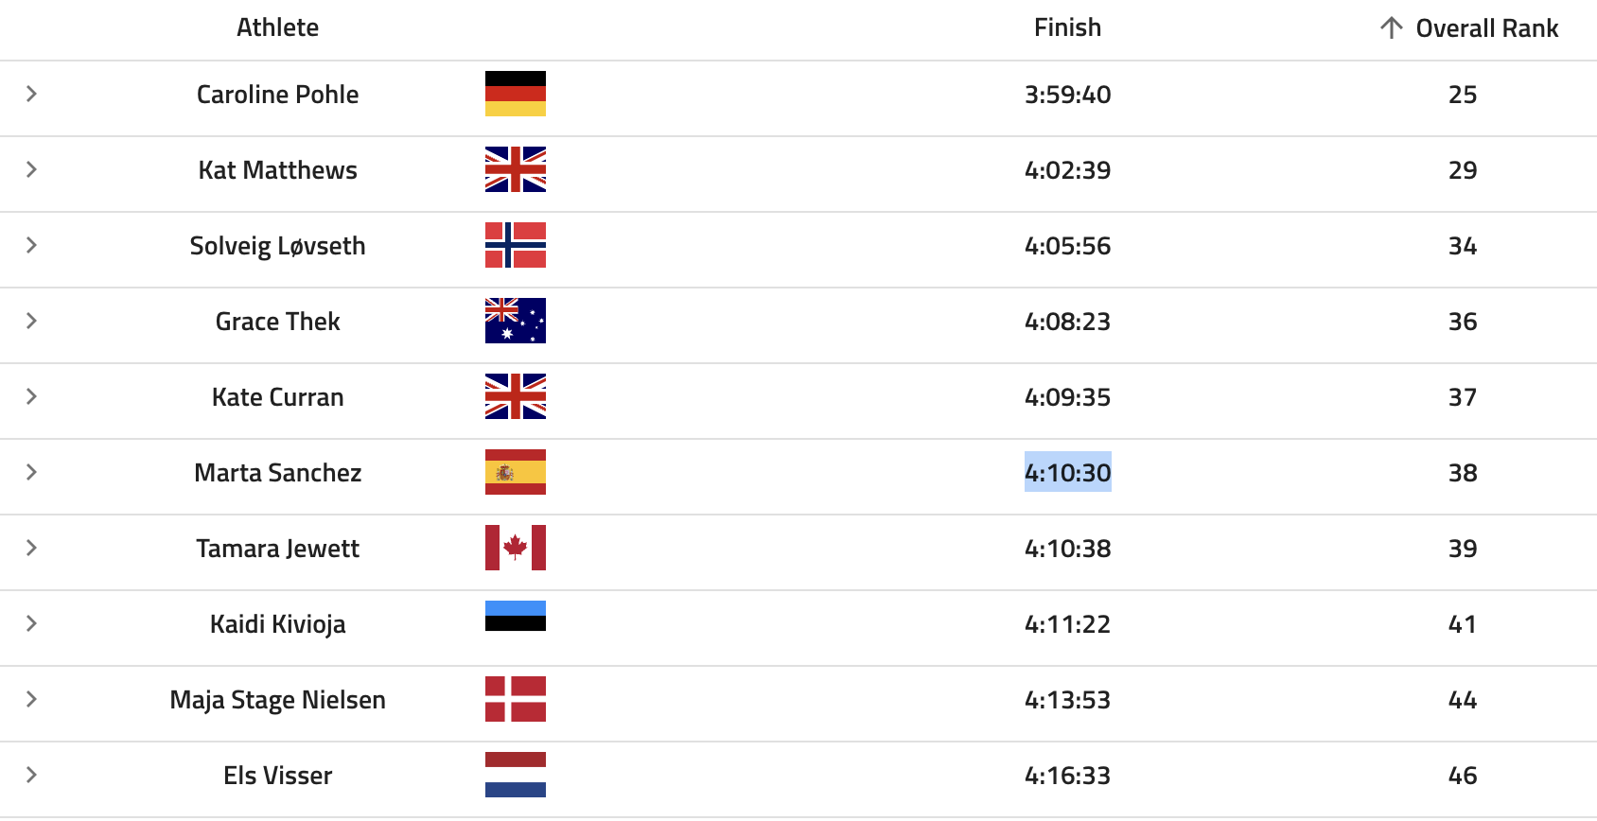Screen dimensions: 1597x821
Task: Click the sort arrow beside Overall Rank
Action: pyautogui.click(x=1391, y=28)
